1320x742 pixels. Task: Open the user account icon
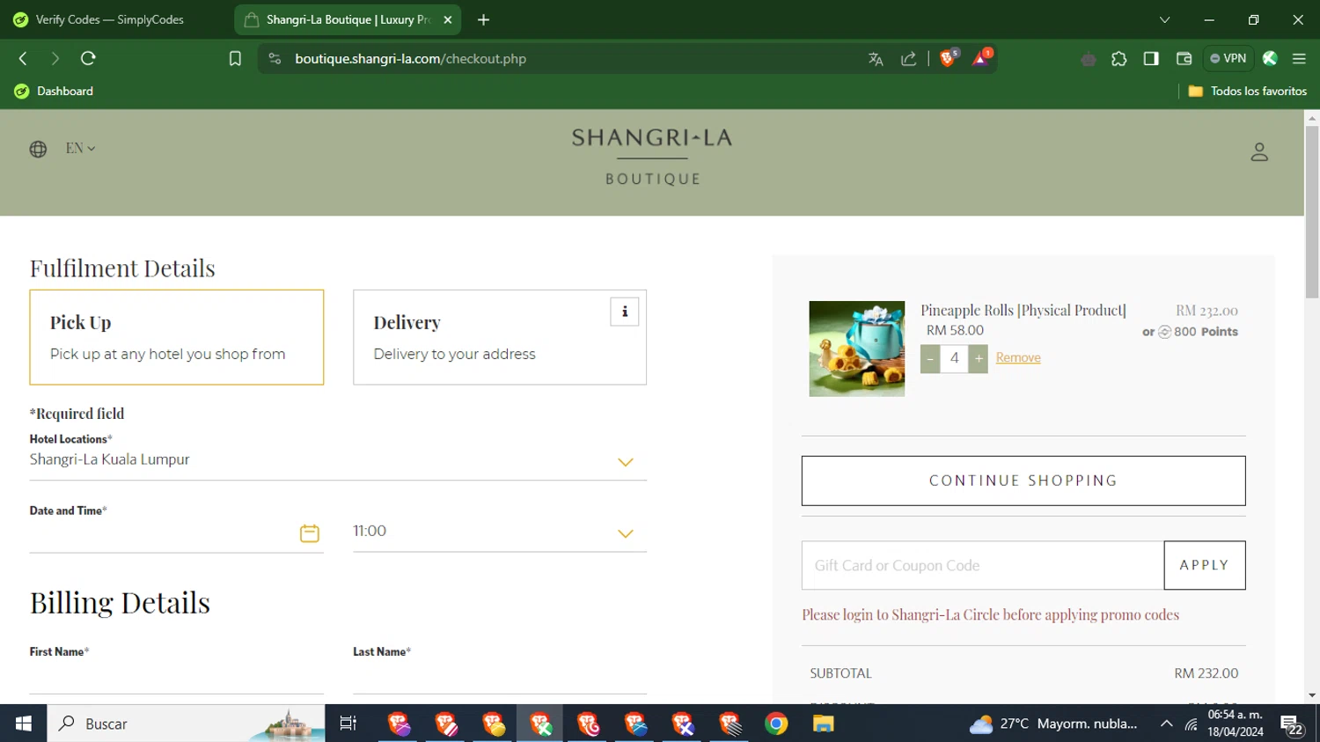tap(1259, 152)
